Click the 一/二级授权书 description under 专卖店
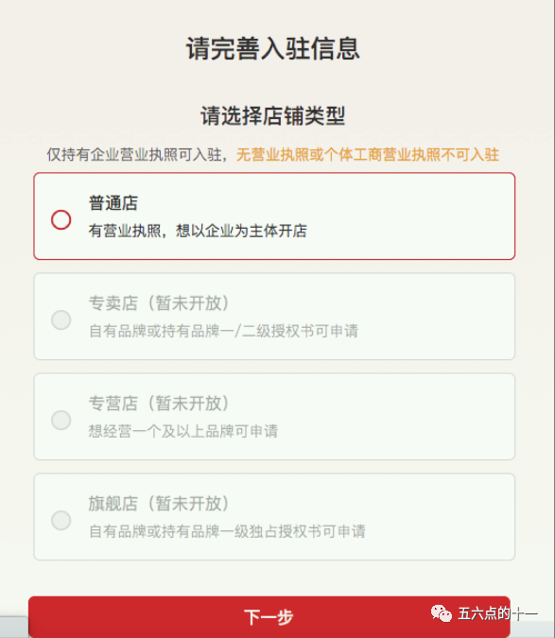The width and height of the screenshot is (555, 638). coord(224,331)
